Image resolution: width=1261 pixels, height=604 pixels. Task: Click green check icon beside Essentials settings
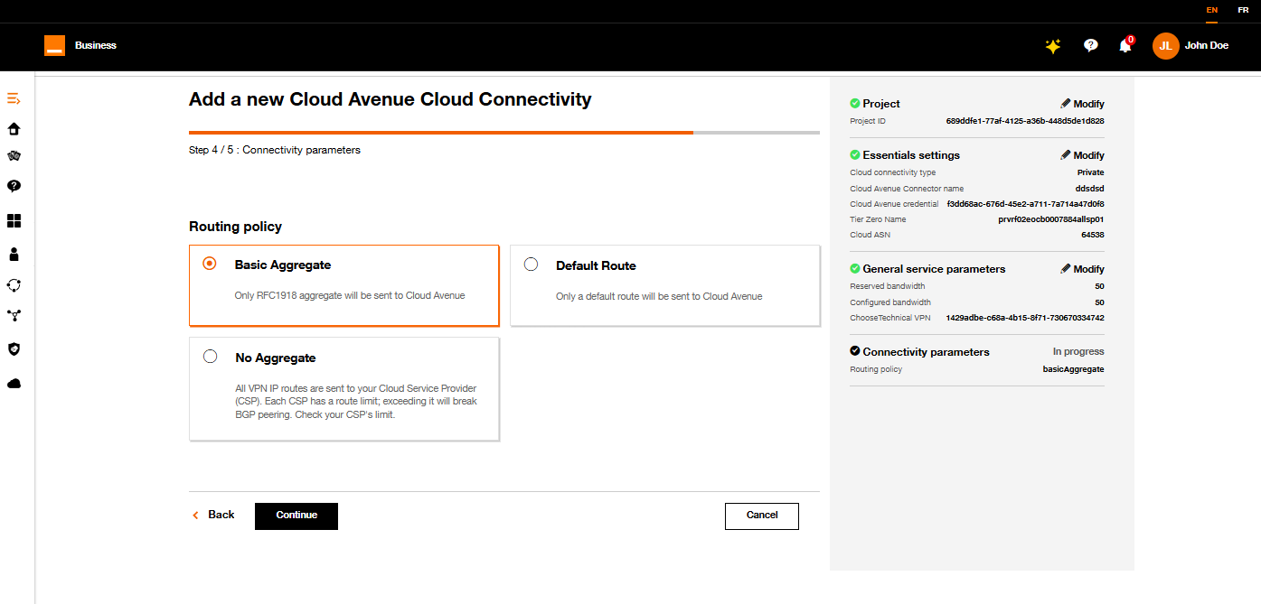pos(855,154)
